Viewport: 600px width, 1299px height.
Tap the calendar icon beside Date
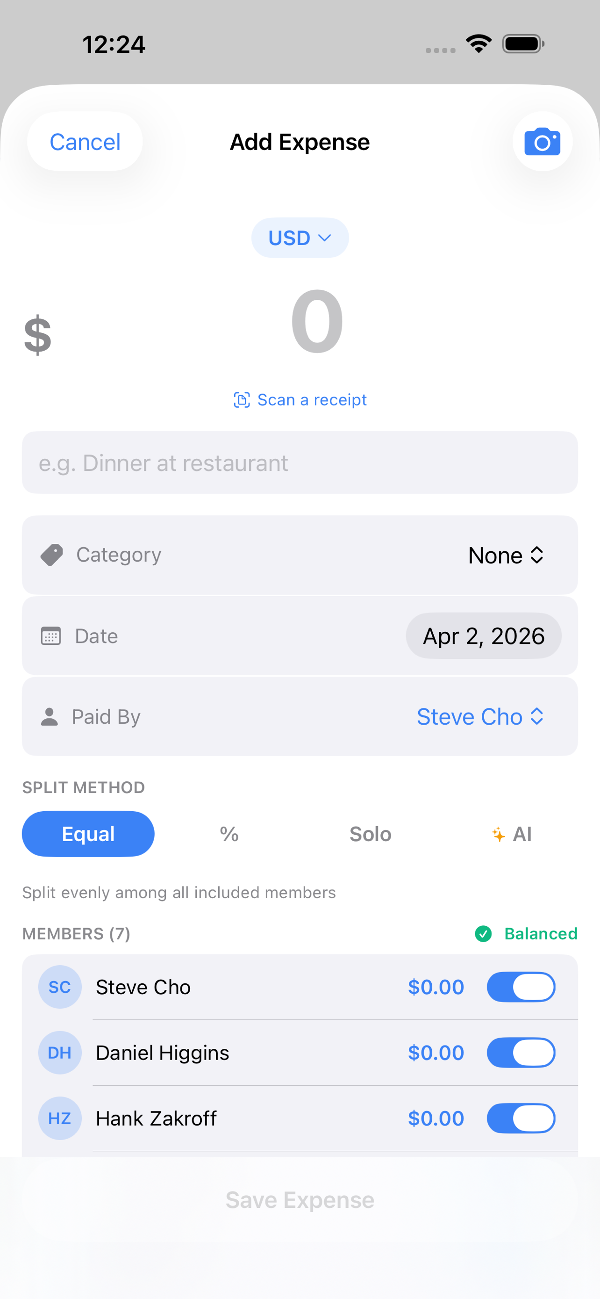pos(51,636)
